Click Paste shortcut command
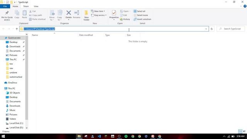The width and height of the screenshot is (247, 139). [x=37, y=19]
